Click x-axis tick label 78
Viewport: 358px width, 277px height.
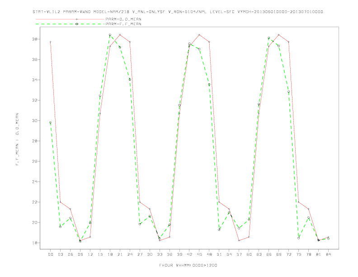(308, 254)
